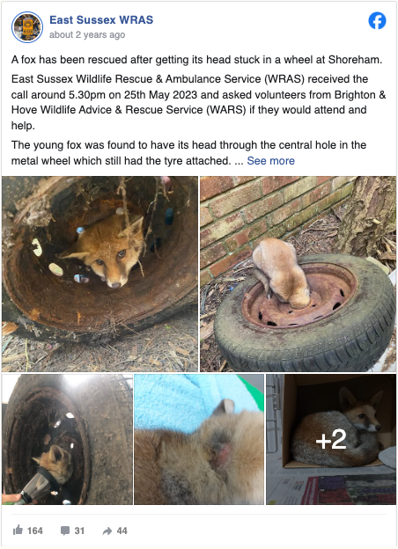The width and height of the screenshot is (398, 549).
Task: Click the brick wall in tyre photo
Action: [266, 217]
